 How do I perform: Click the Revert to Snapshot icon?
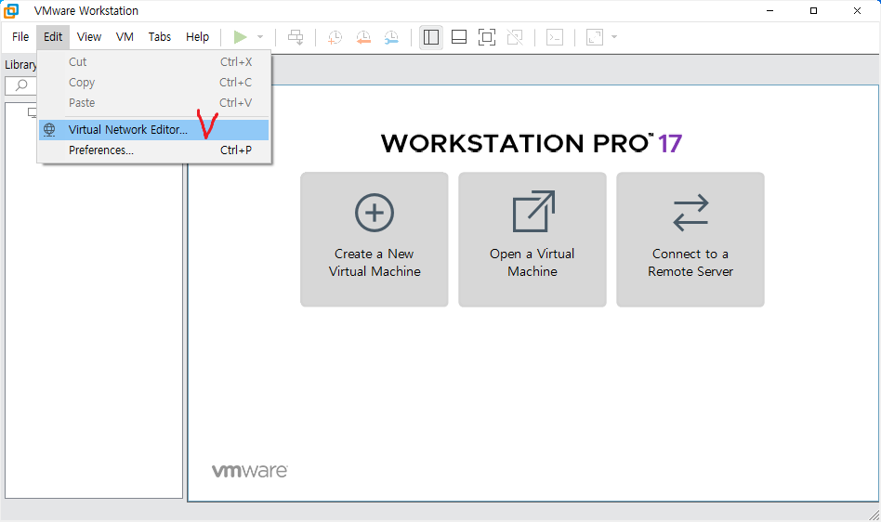pyautogui.click(x=363, y=37)
